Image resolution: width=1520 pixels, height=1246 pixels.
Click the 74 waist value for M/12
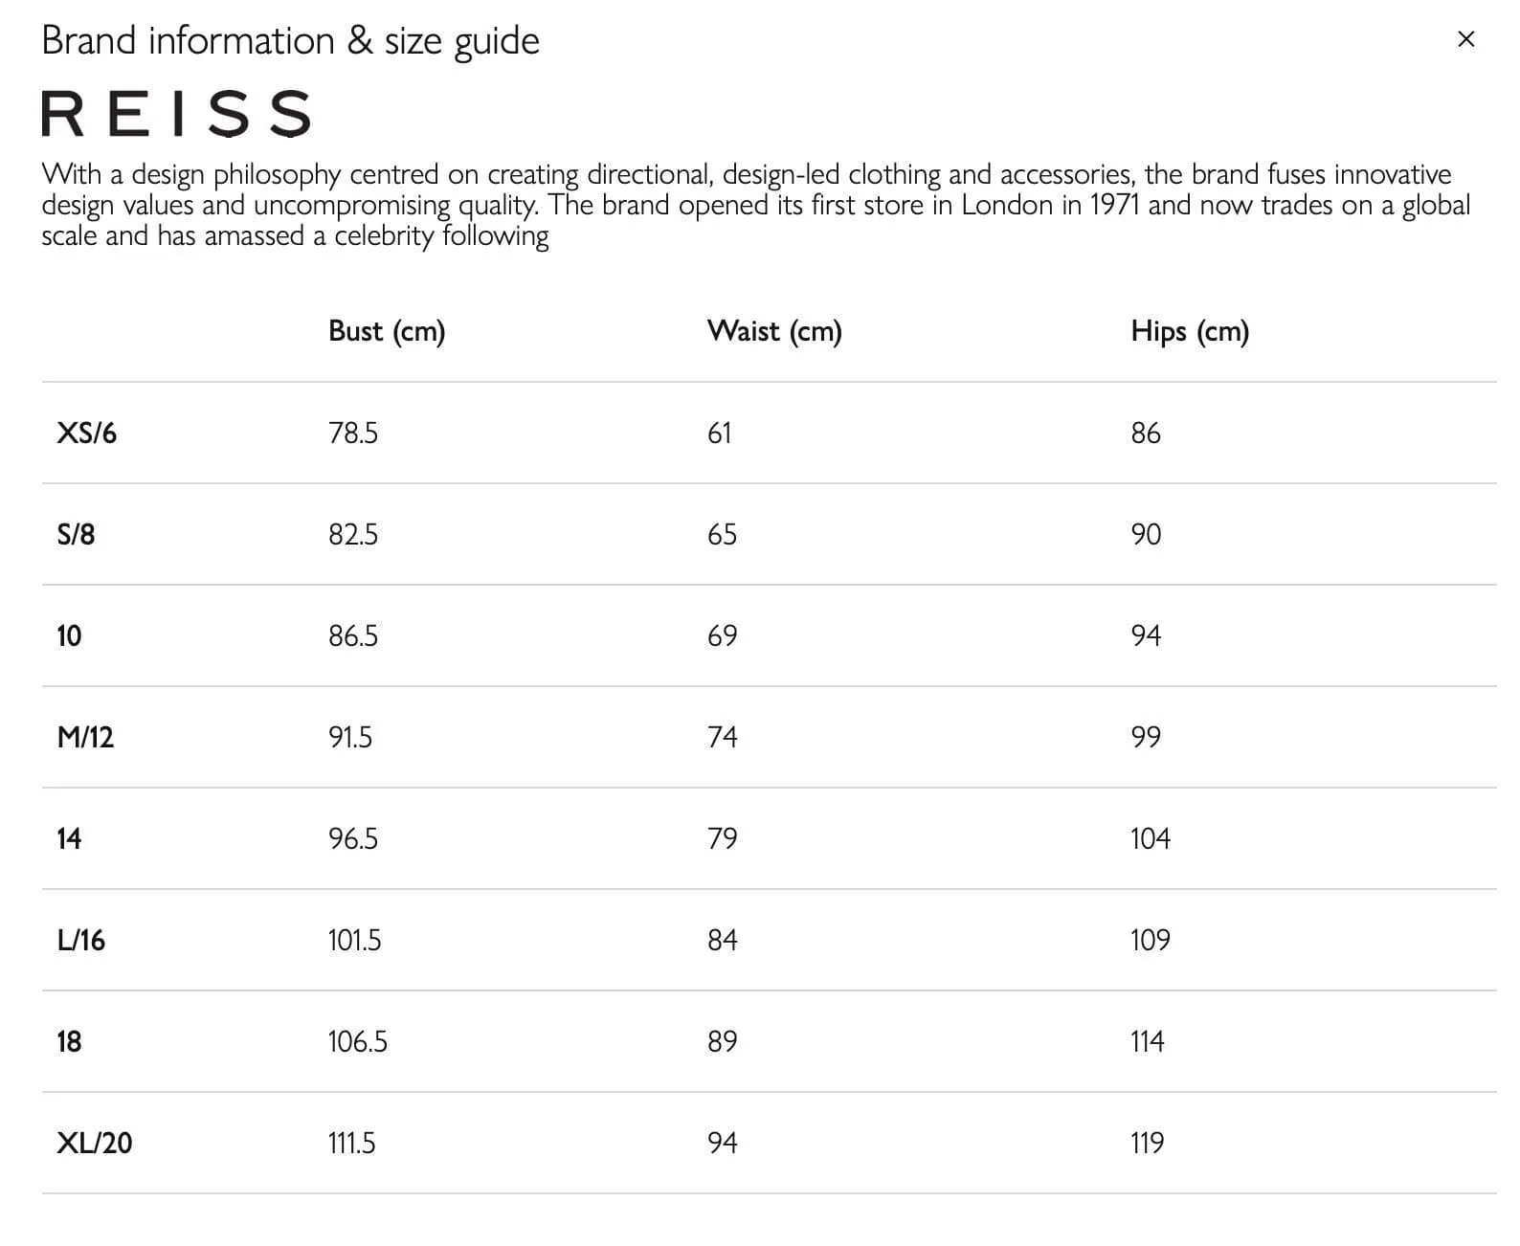(723, 738)
